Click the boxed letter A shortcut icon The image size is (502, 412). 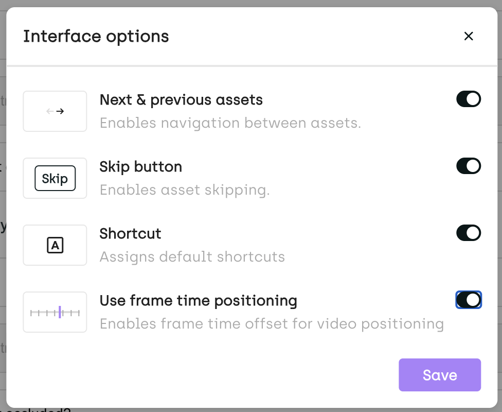coord(55,245)
